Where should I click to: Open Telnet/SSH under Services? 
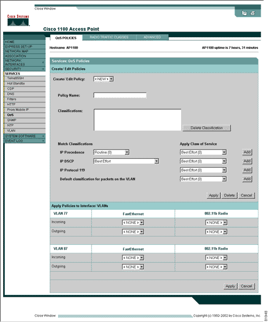[x=25, y=78]
